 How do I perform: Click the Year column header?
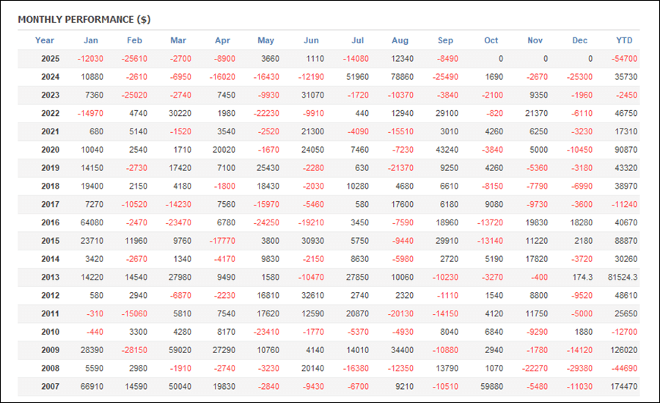pos(45,40)
